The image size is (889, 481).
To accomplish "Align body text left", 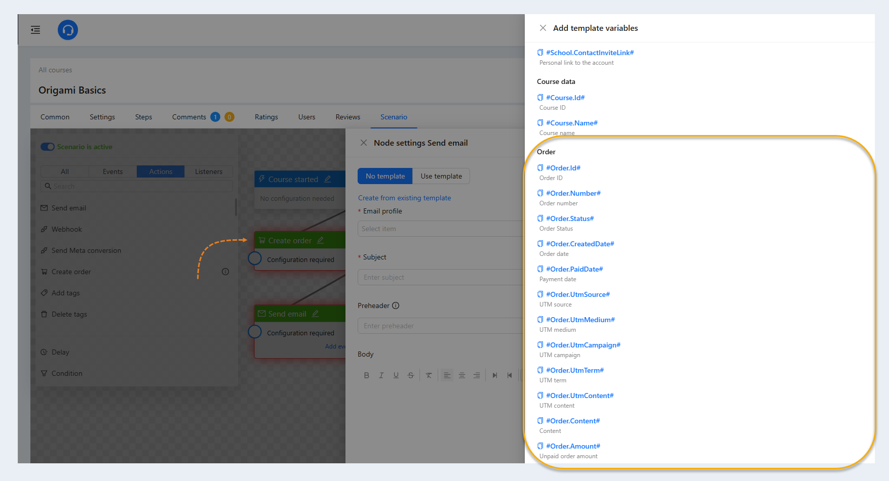I will coord(447,375).
